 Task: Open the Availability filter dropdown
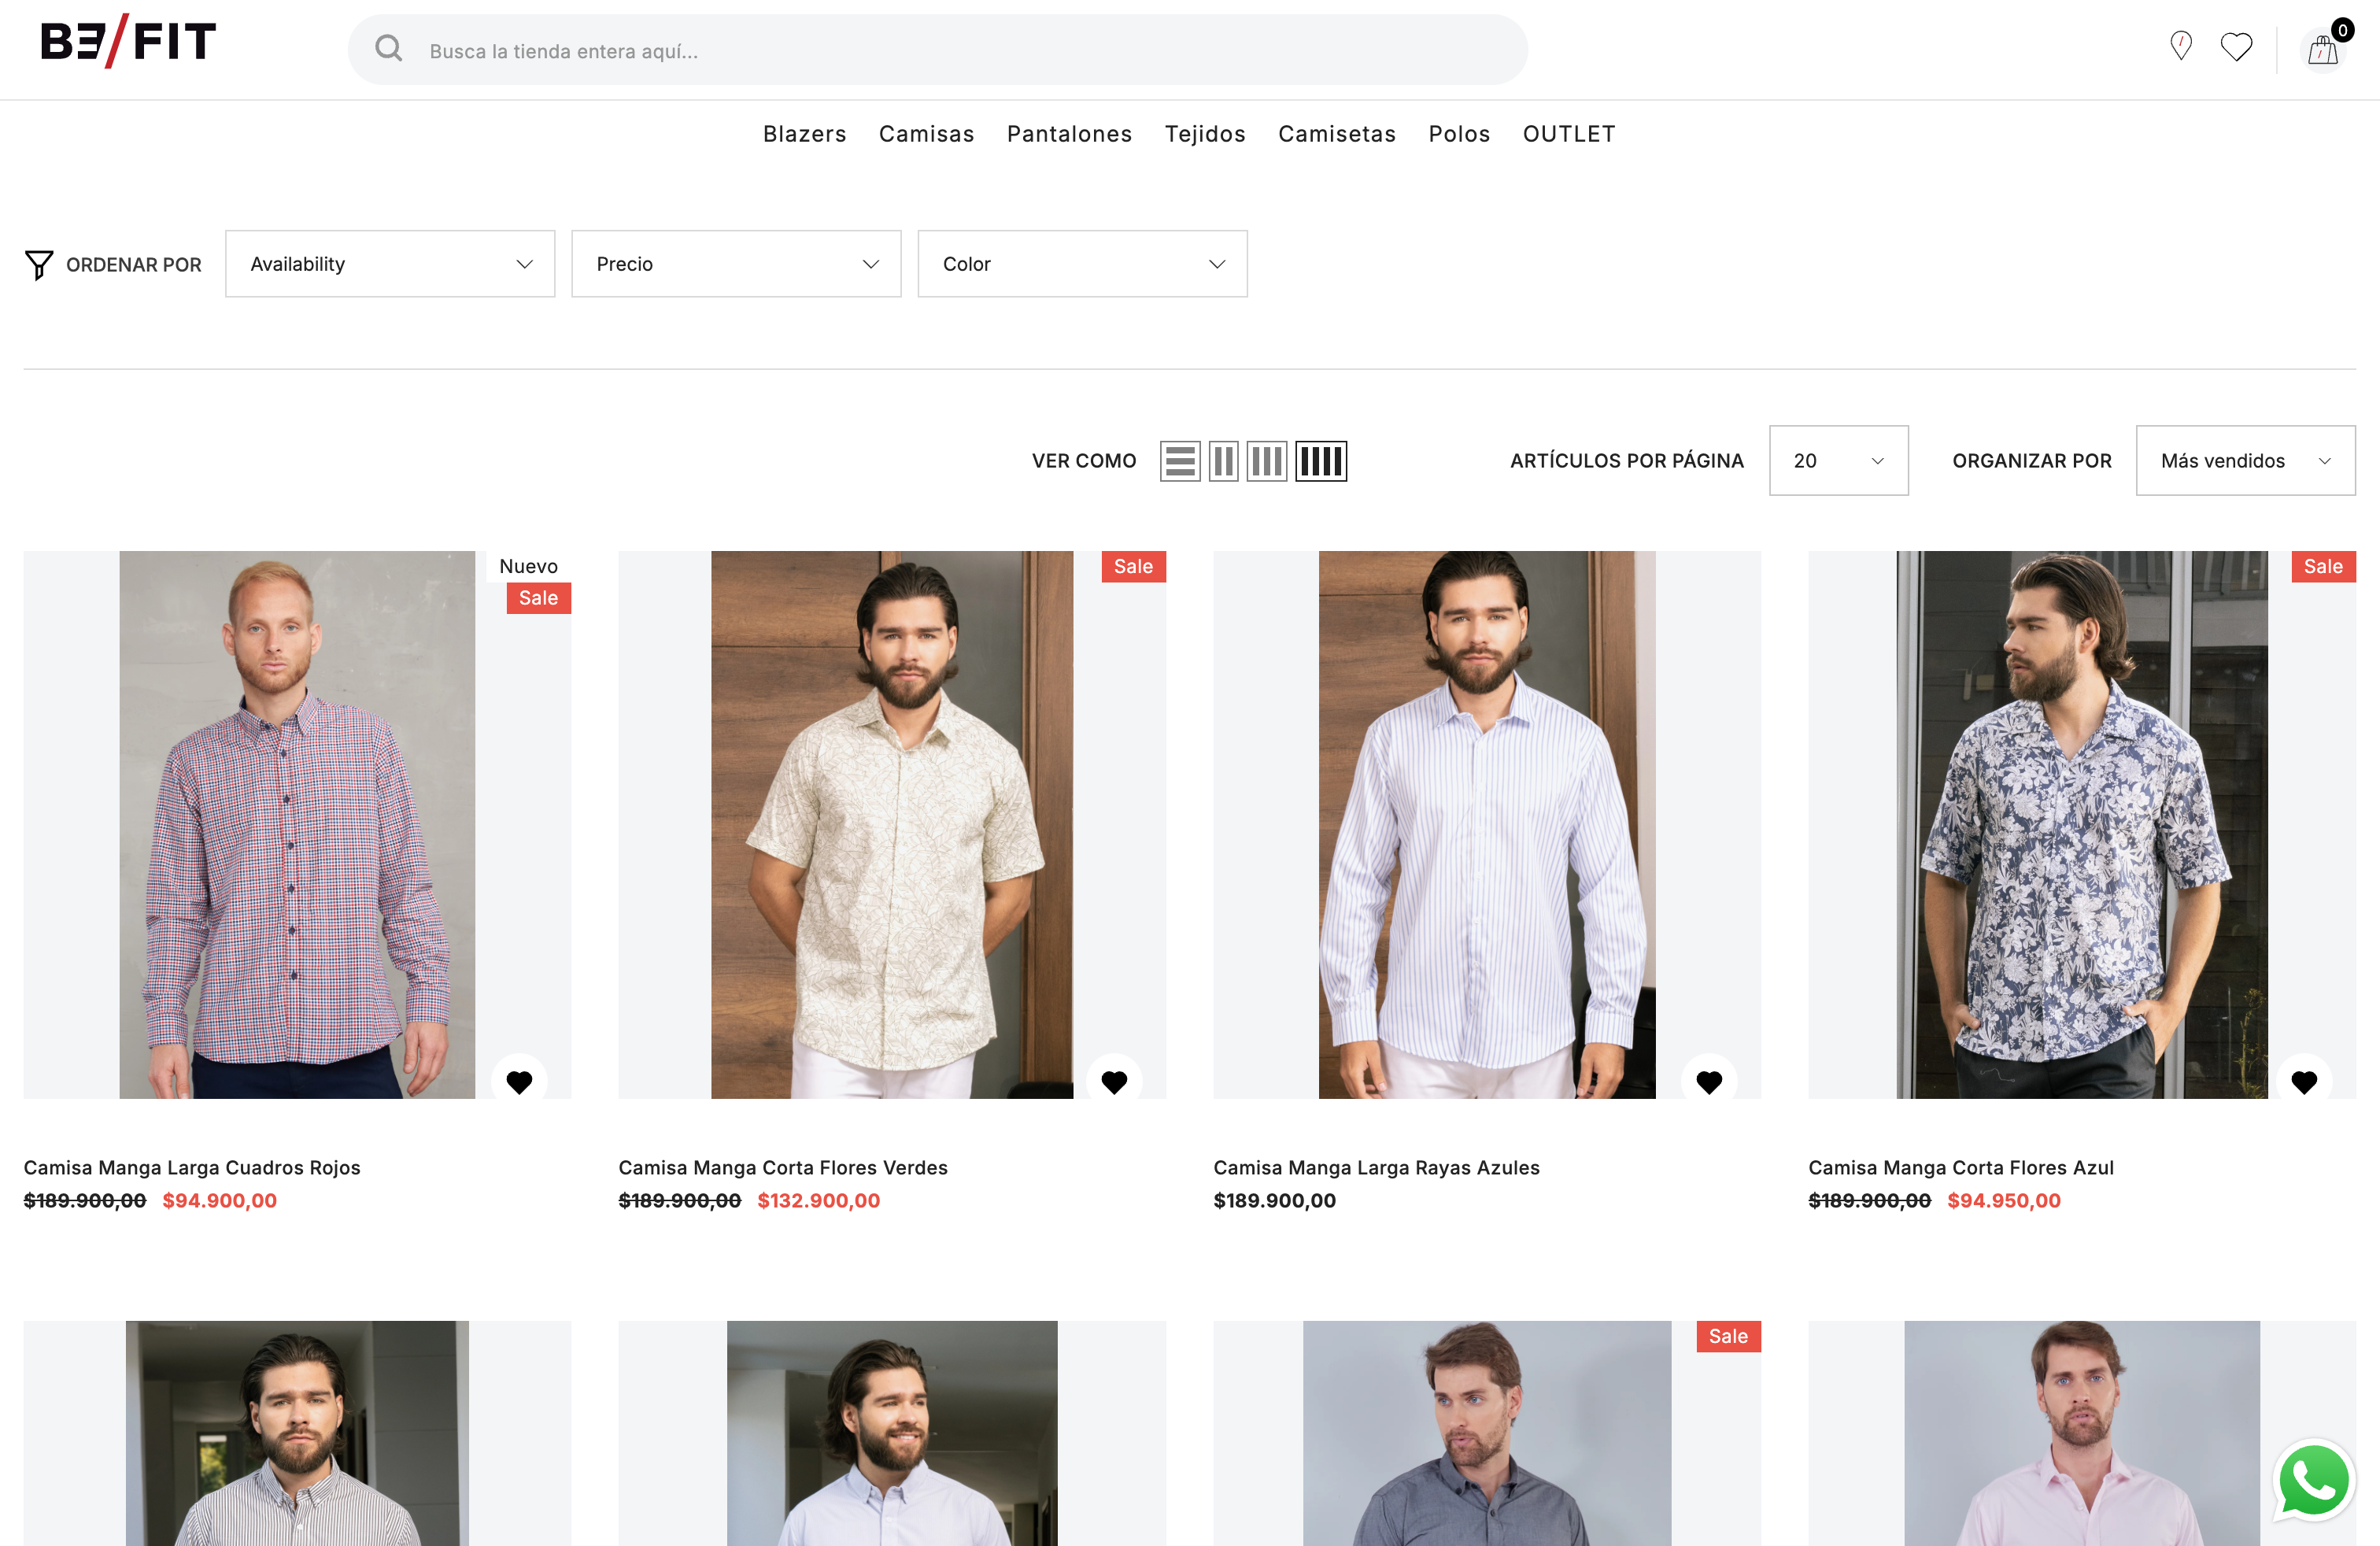390,263
